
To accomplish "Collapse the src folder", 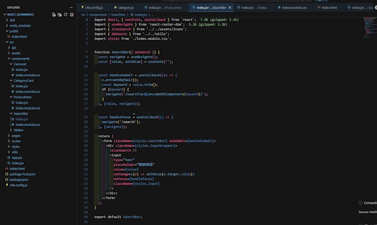I will pyautogui.click(x=7, y=42).
